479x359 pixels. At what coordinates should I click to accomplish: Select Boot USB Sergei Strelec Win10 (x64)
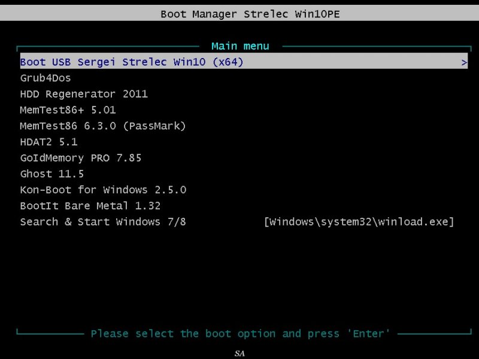[244, 62]
